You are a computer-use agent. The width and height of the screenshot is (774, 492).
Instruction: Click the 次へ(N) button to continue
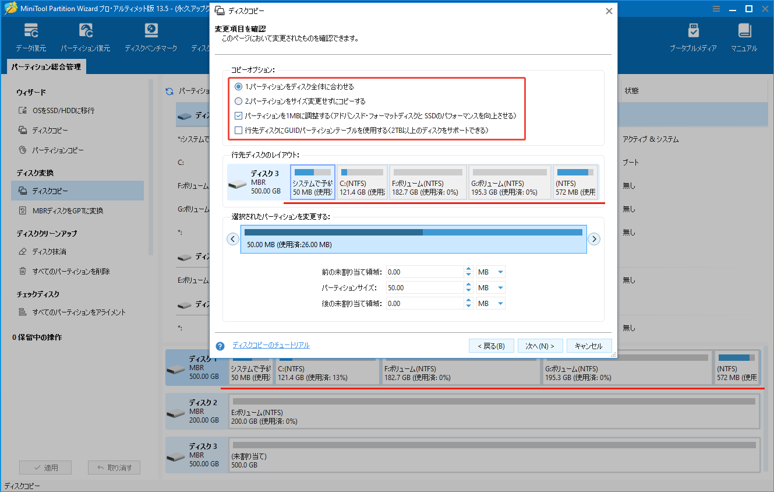pyautogui.click(x=539, y=345)
